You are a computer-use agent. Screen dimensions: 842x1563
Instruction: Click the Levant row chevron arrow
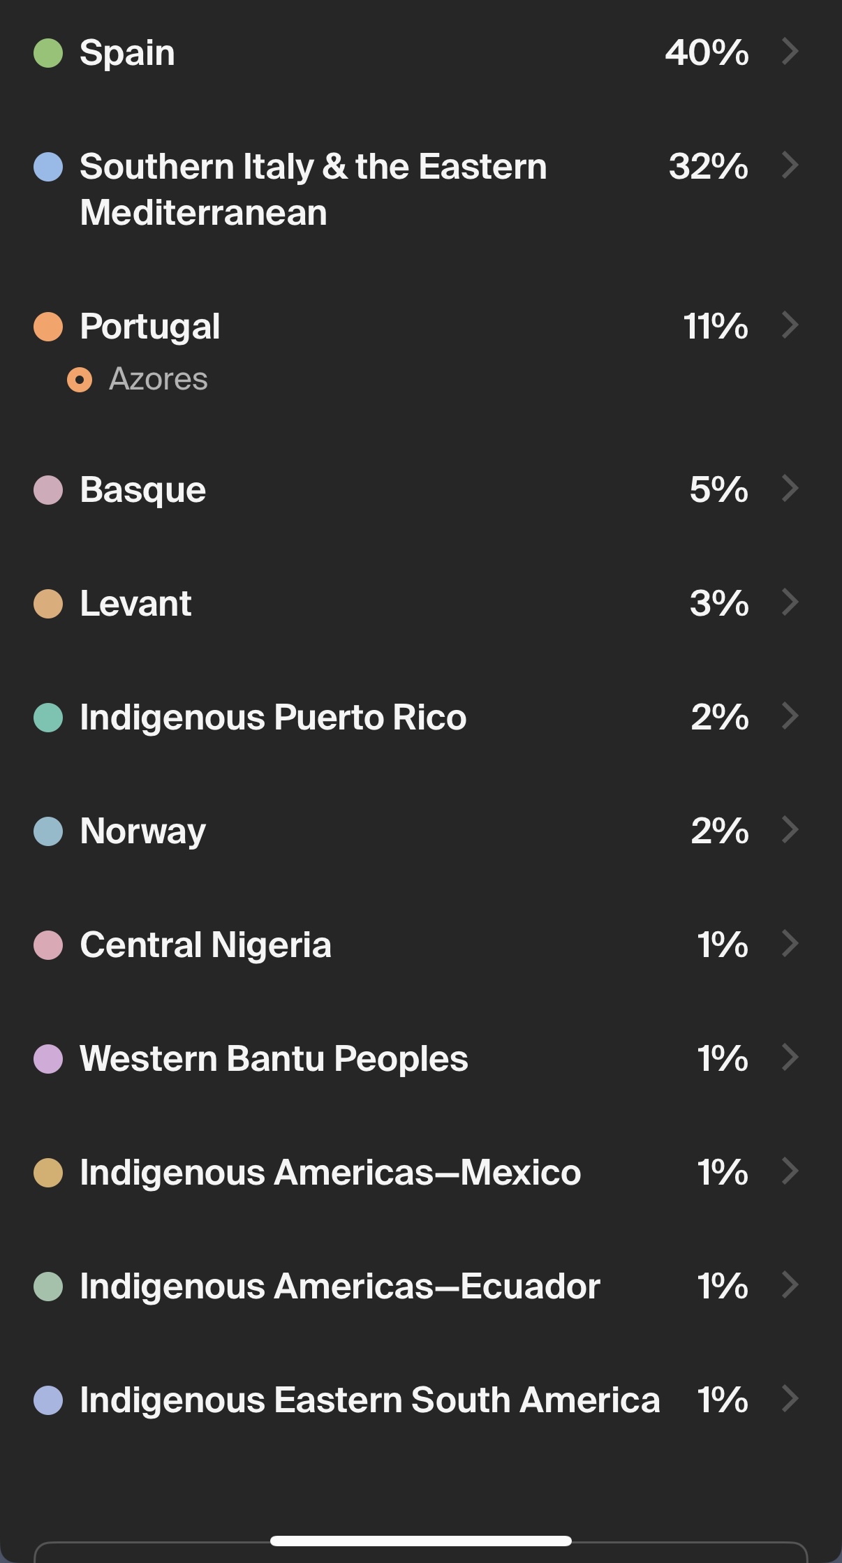[x=790, y=602]
